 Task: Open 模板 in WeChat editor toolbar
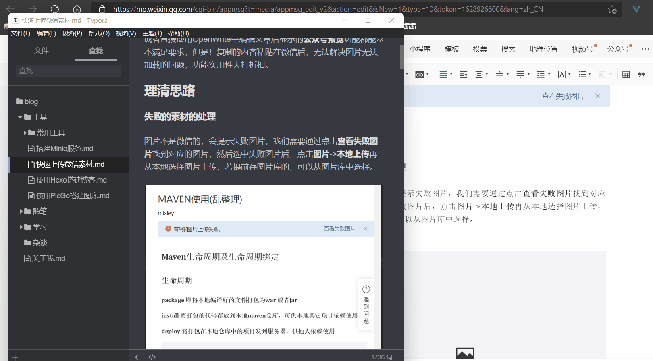point(451,49)
